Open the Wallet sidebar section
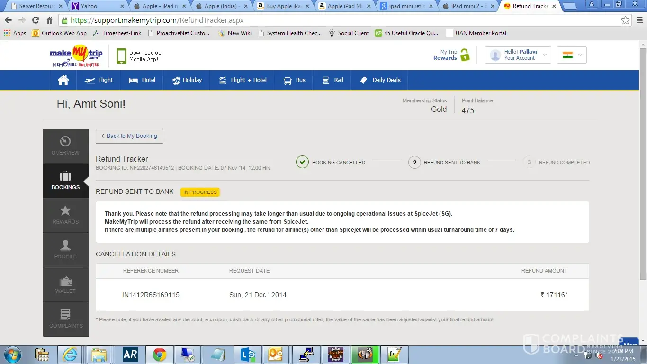 coord(65,284)
